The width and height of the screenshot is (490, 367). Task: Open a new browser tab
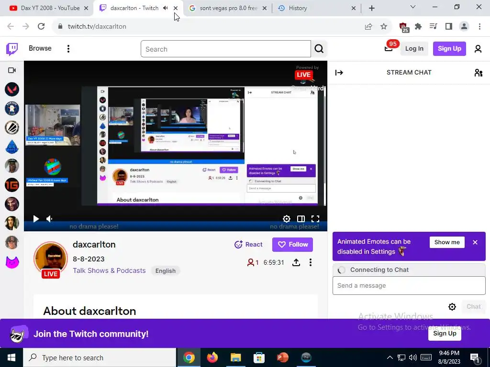[371, 8]
